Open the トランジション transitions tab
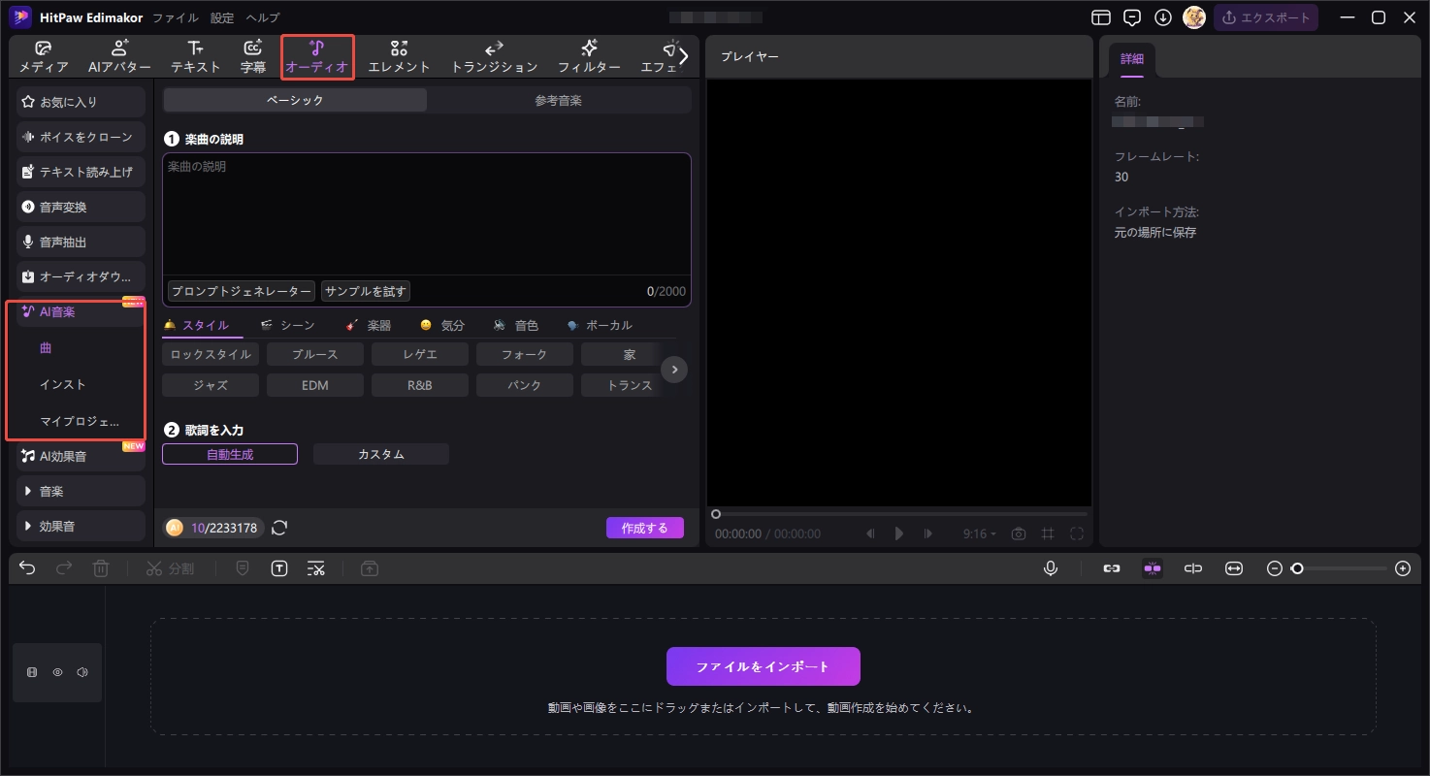This screenshot has height=776, width=1430. point(494,57)
